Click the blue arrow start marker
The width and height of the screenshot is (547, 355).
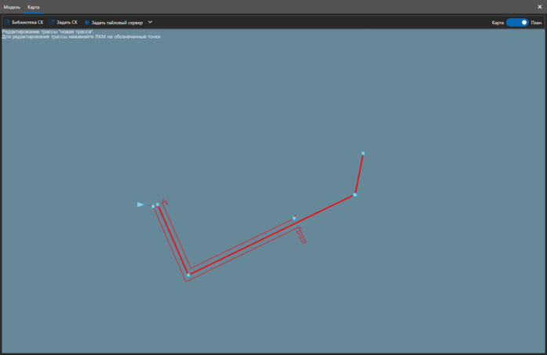pos(140,205)
